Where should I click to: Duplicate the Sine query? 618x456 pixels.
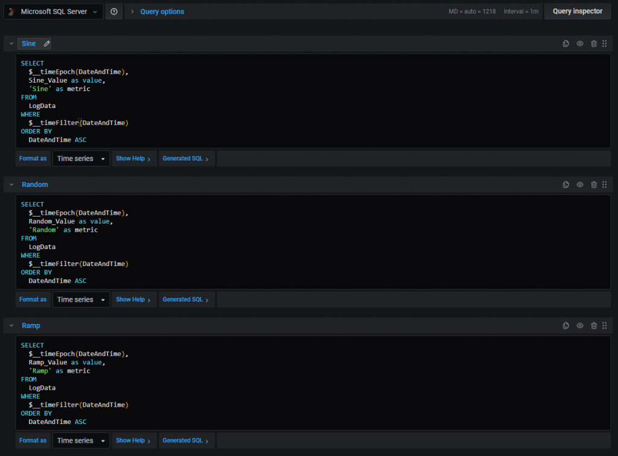pos(566,43)
